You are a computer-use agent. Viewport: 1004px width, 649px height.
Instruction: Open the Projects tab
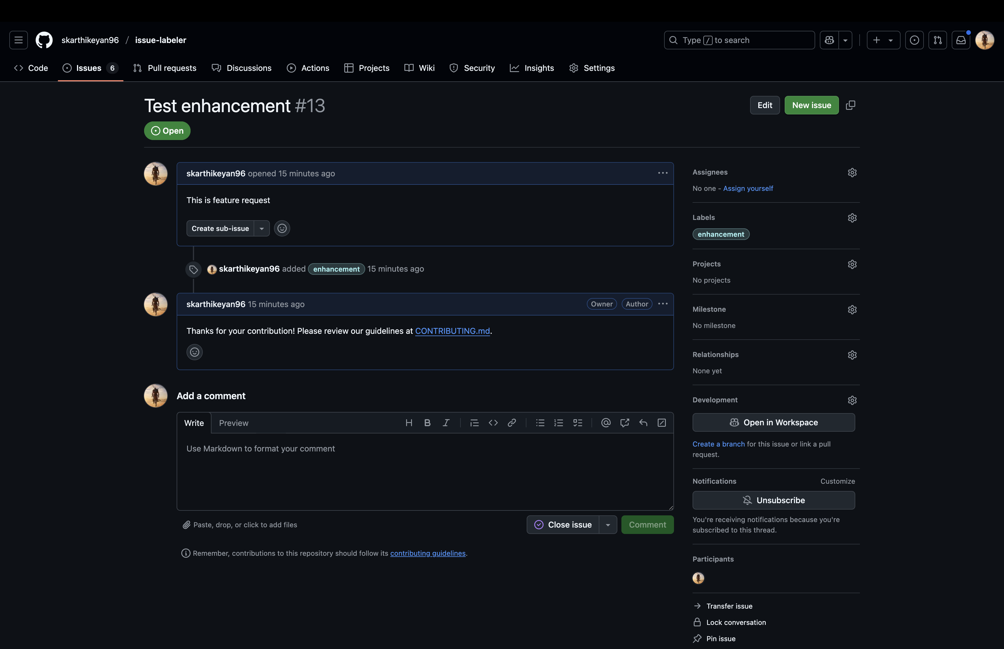pyautogui.click(x=367, y=68)
